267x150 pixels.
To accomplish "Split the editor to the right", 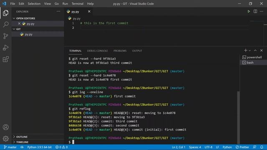I will (255, 11).
